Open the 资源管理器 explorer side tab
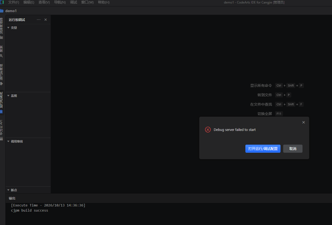332x225 pixels. [2, 28]
